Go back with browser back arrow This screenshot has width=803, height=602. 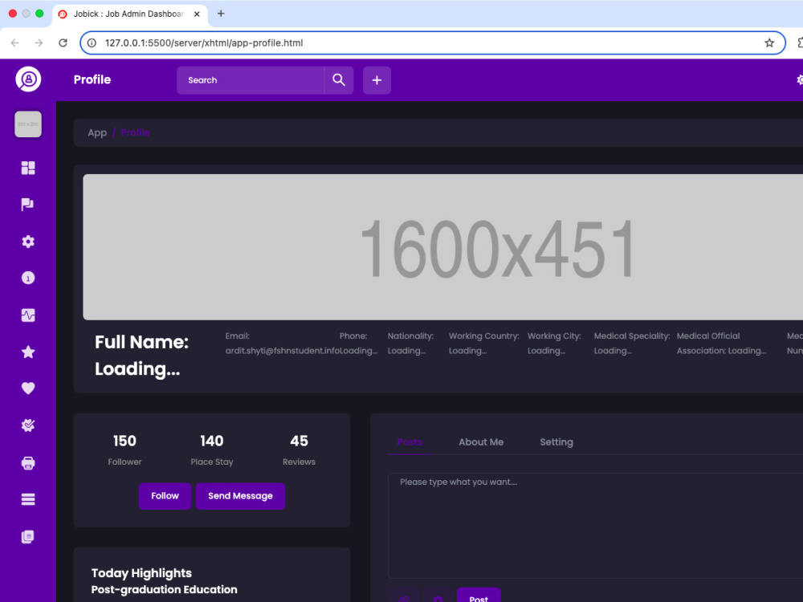(x=14, y=43)
